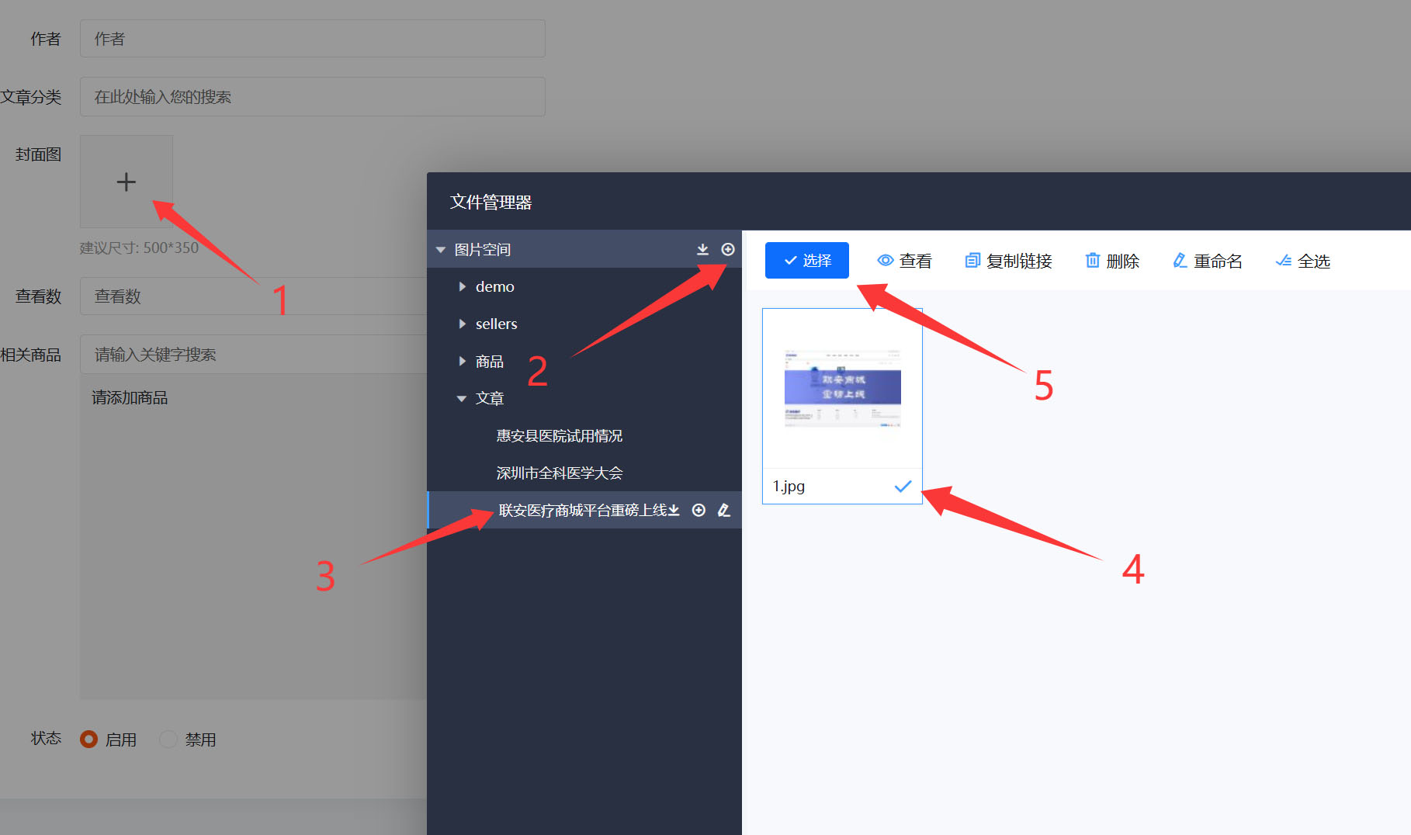Click the add-folder plus icon beside 图片空间
Screen dimensions: 1411x835
[x=728, y=249]
